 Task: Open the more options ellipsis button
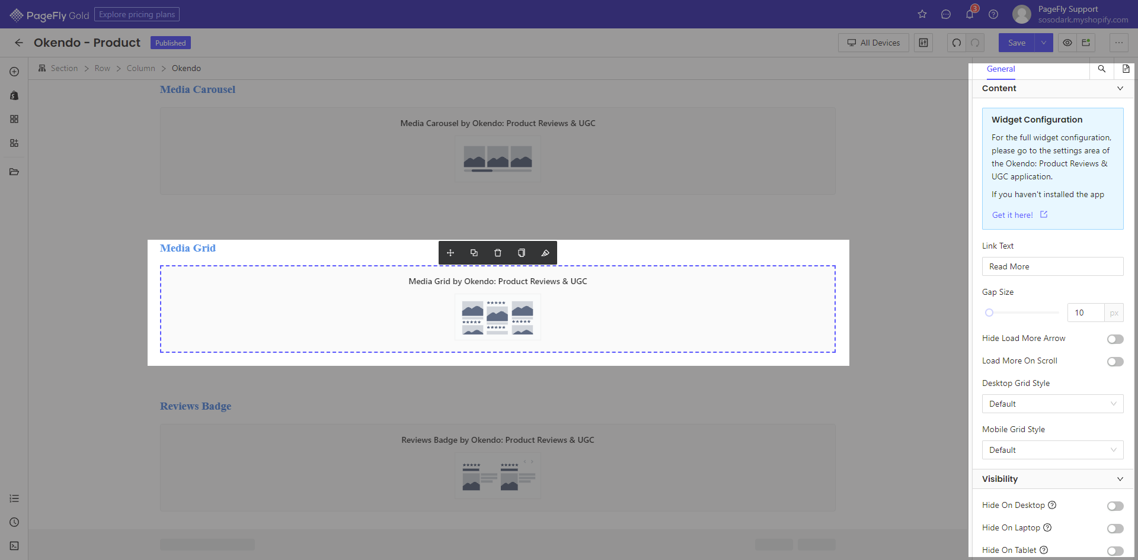(1119, 43)
